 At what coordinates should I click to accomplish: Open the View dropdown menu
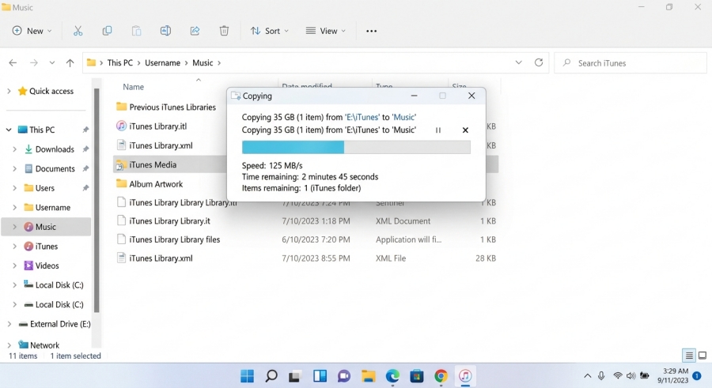(326, 31)
